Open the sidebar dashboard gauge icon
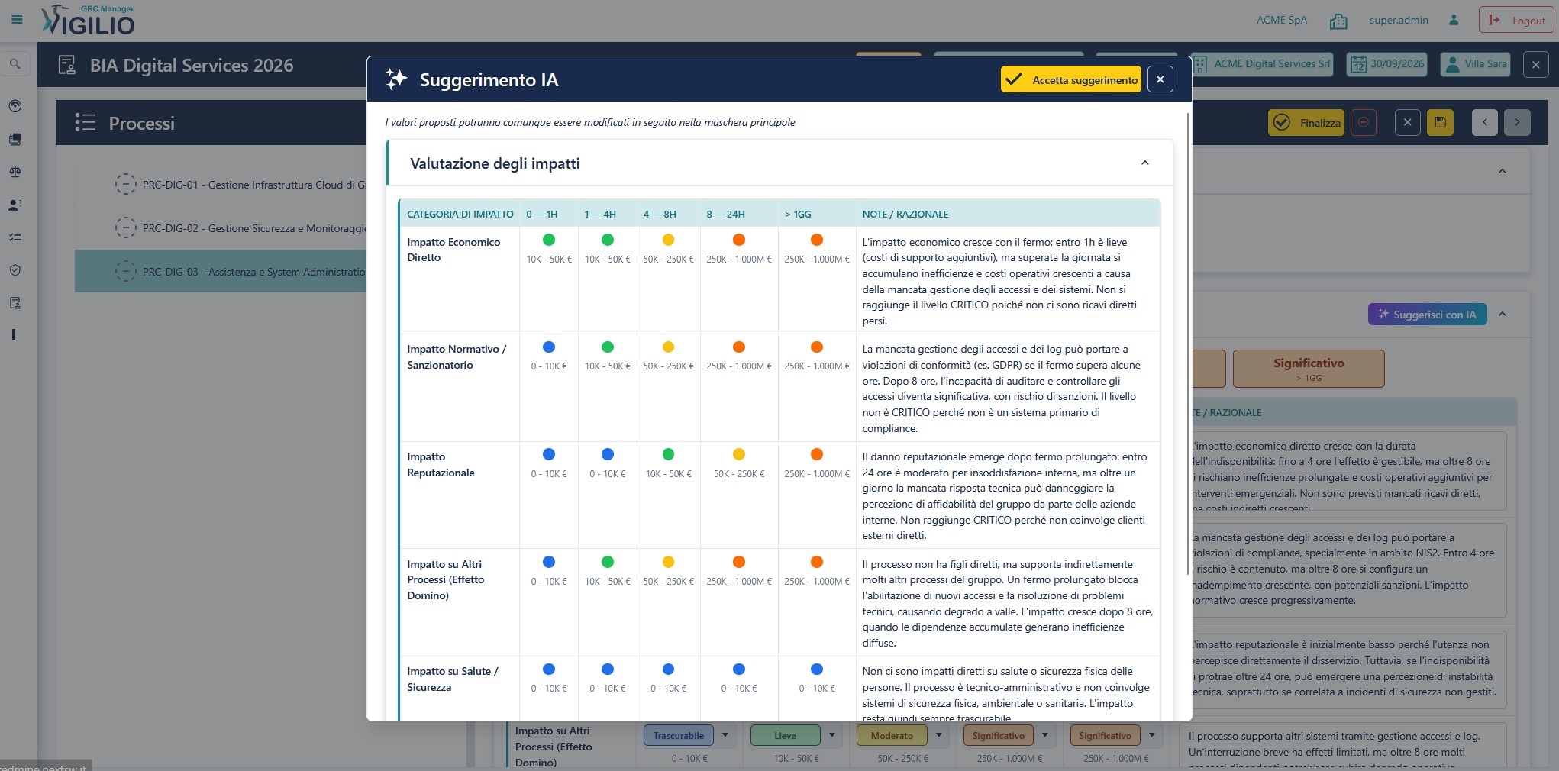The height and width of the screenshot is (771, 1559). (15, 106)
